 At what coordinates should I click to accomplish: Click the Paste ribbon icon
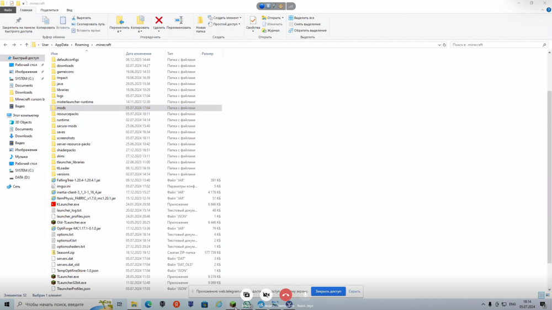(x=63, y=23)
